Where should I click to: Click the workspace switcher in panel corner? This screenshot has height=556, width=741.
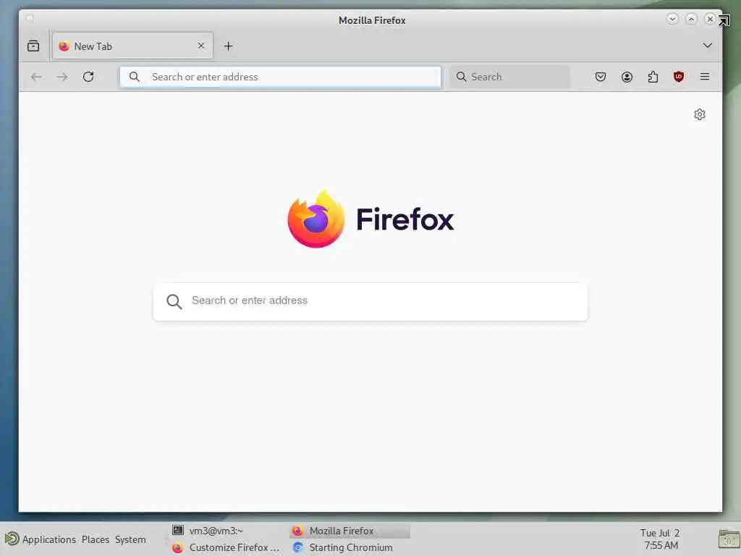[729, 539]
